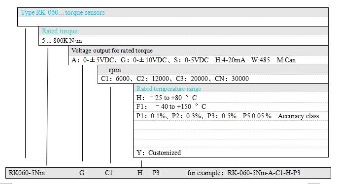This screenshot has width=340, height=184.
Task: Select the 'C1: 6000' rpm option
Action: [115, 79]
